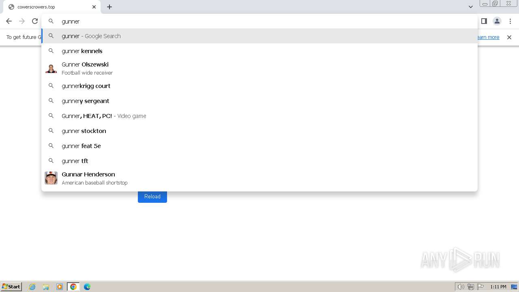Open the Action Center flag icon
The width and height of the screenshot is (519, 292).
click(x=480, y=287)
